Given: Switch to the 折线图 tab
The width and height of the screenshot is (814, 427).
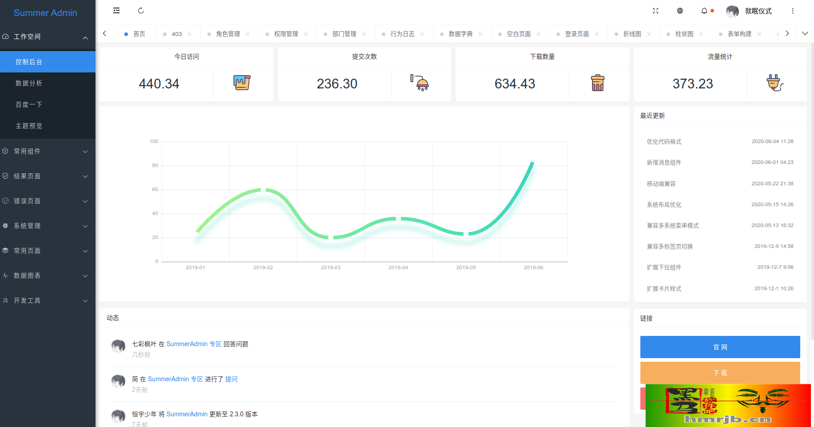Looking at the screenshot, I should click(632, 34).
